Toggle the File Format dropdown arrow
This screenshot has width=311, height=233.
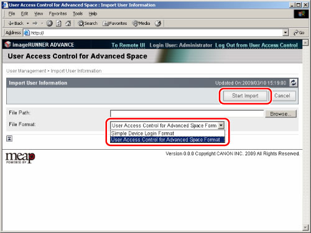coord(221,126)
